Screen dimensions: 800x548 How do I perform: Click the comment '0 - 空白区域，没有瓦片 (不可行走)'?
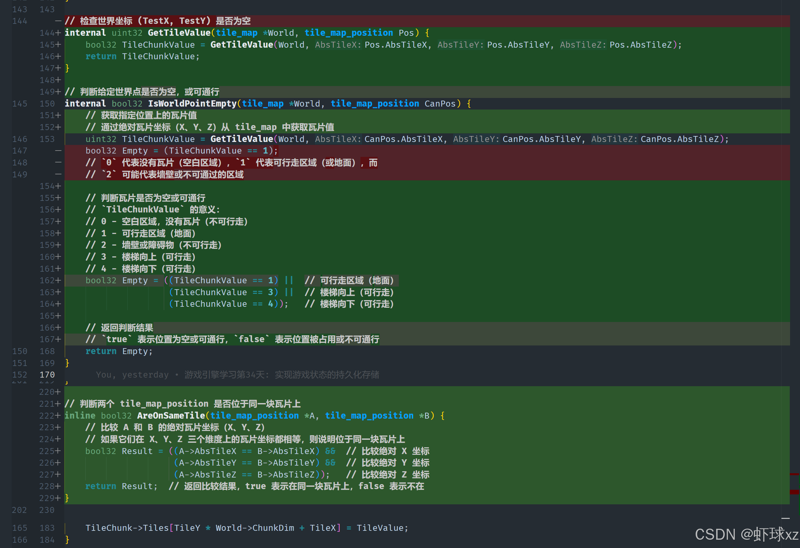pos(167,221)
